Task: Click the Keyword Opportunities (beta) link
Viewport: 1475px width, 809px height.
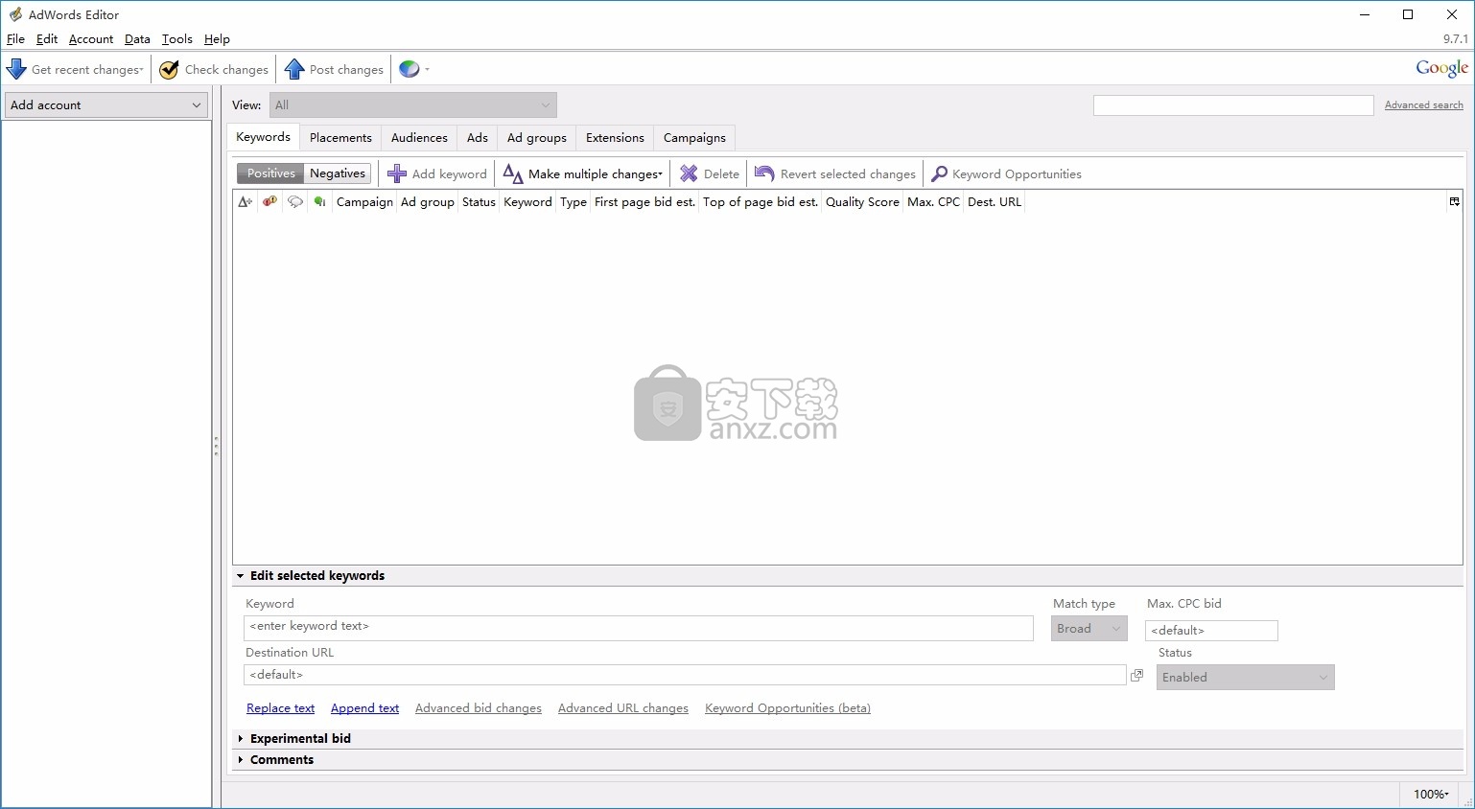Action: pos(787,708)
